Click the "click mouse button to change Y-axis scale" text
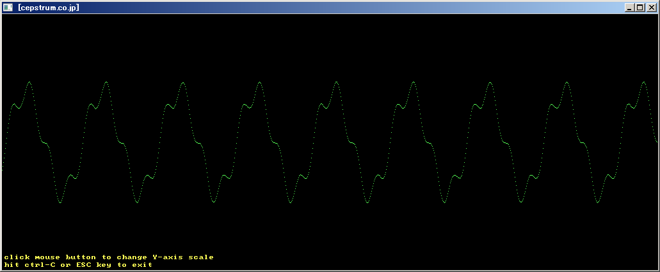Screen dimensions: 660x272 click(109, 257)
